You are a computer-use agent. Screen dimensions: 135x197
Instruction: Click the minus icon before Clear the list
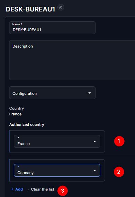click(x=29, y=190)
